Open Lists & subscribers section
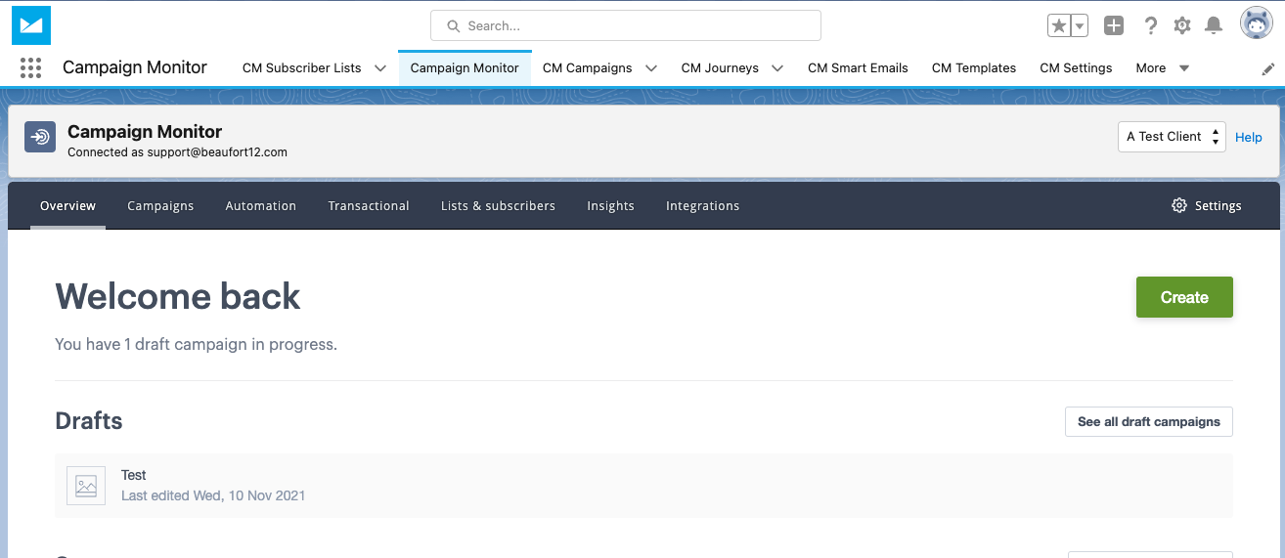Screen dimensions: 1285x558 click(498, 205)
